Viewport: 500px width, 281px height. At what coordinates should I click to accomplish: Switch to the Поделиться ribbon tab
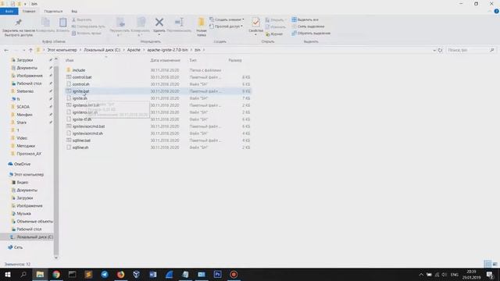[53, 12]
